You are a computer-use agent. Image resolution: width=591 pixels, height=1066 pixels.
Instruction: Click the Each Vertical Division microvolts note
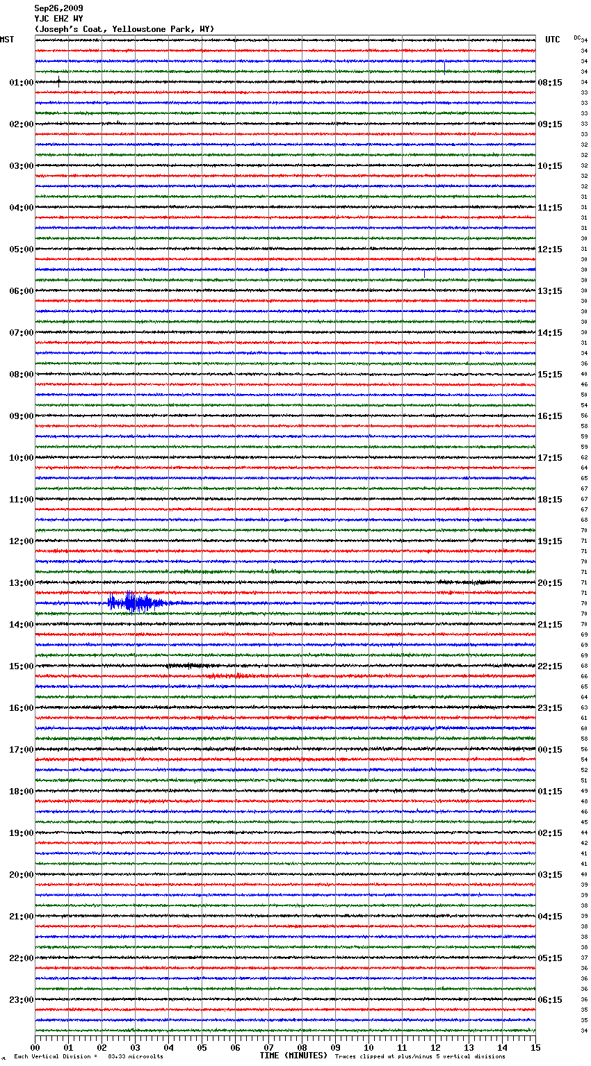point(88,1056)
